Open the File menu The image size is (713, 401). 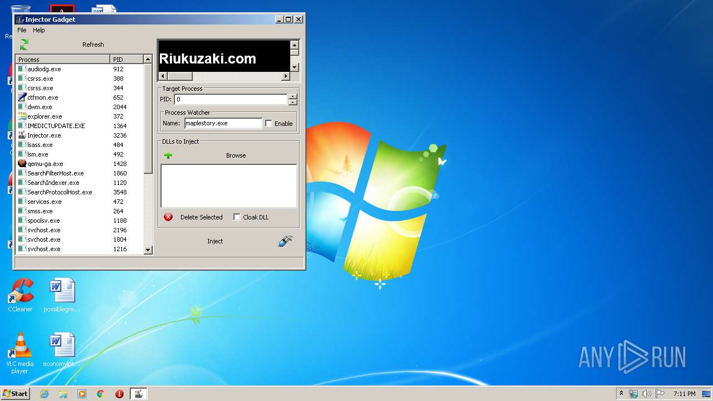pyautogui.click(x=22, y=30)
